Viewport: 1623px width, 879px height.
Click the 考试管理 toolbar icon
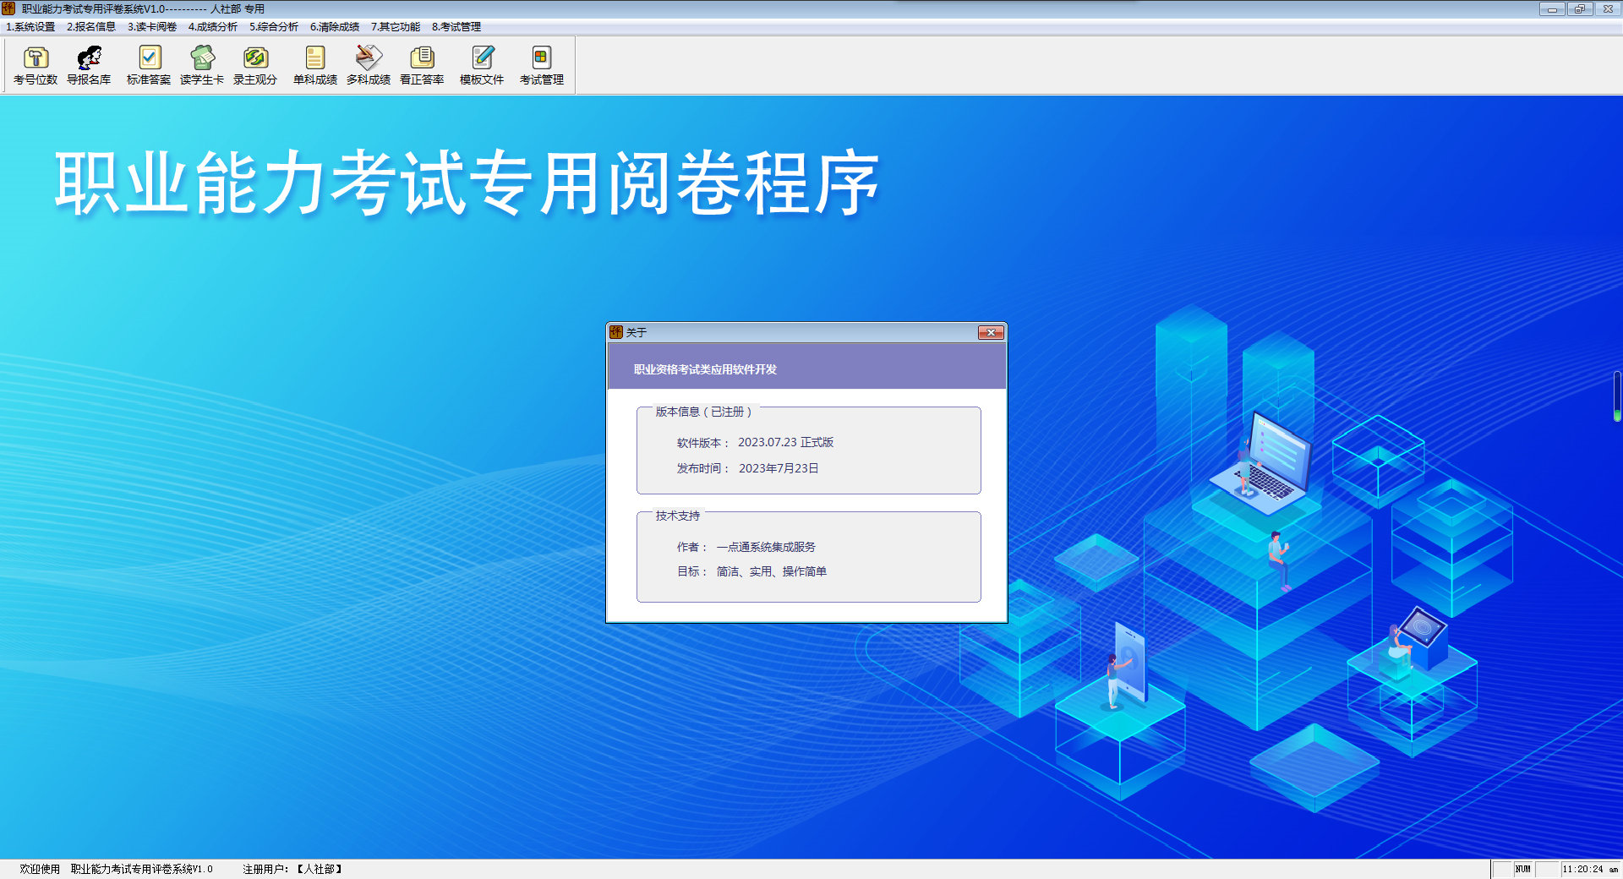pos(542,65)
